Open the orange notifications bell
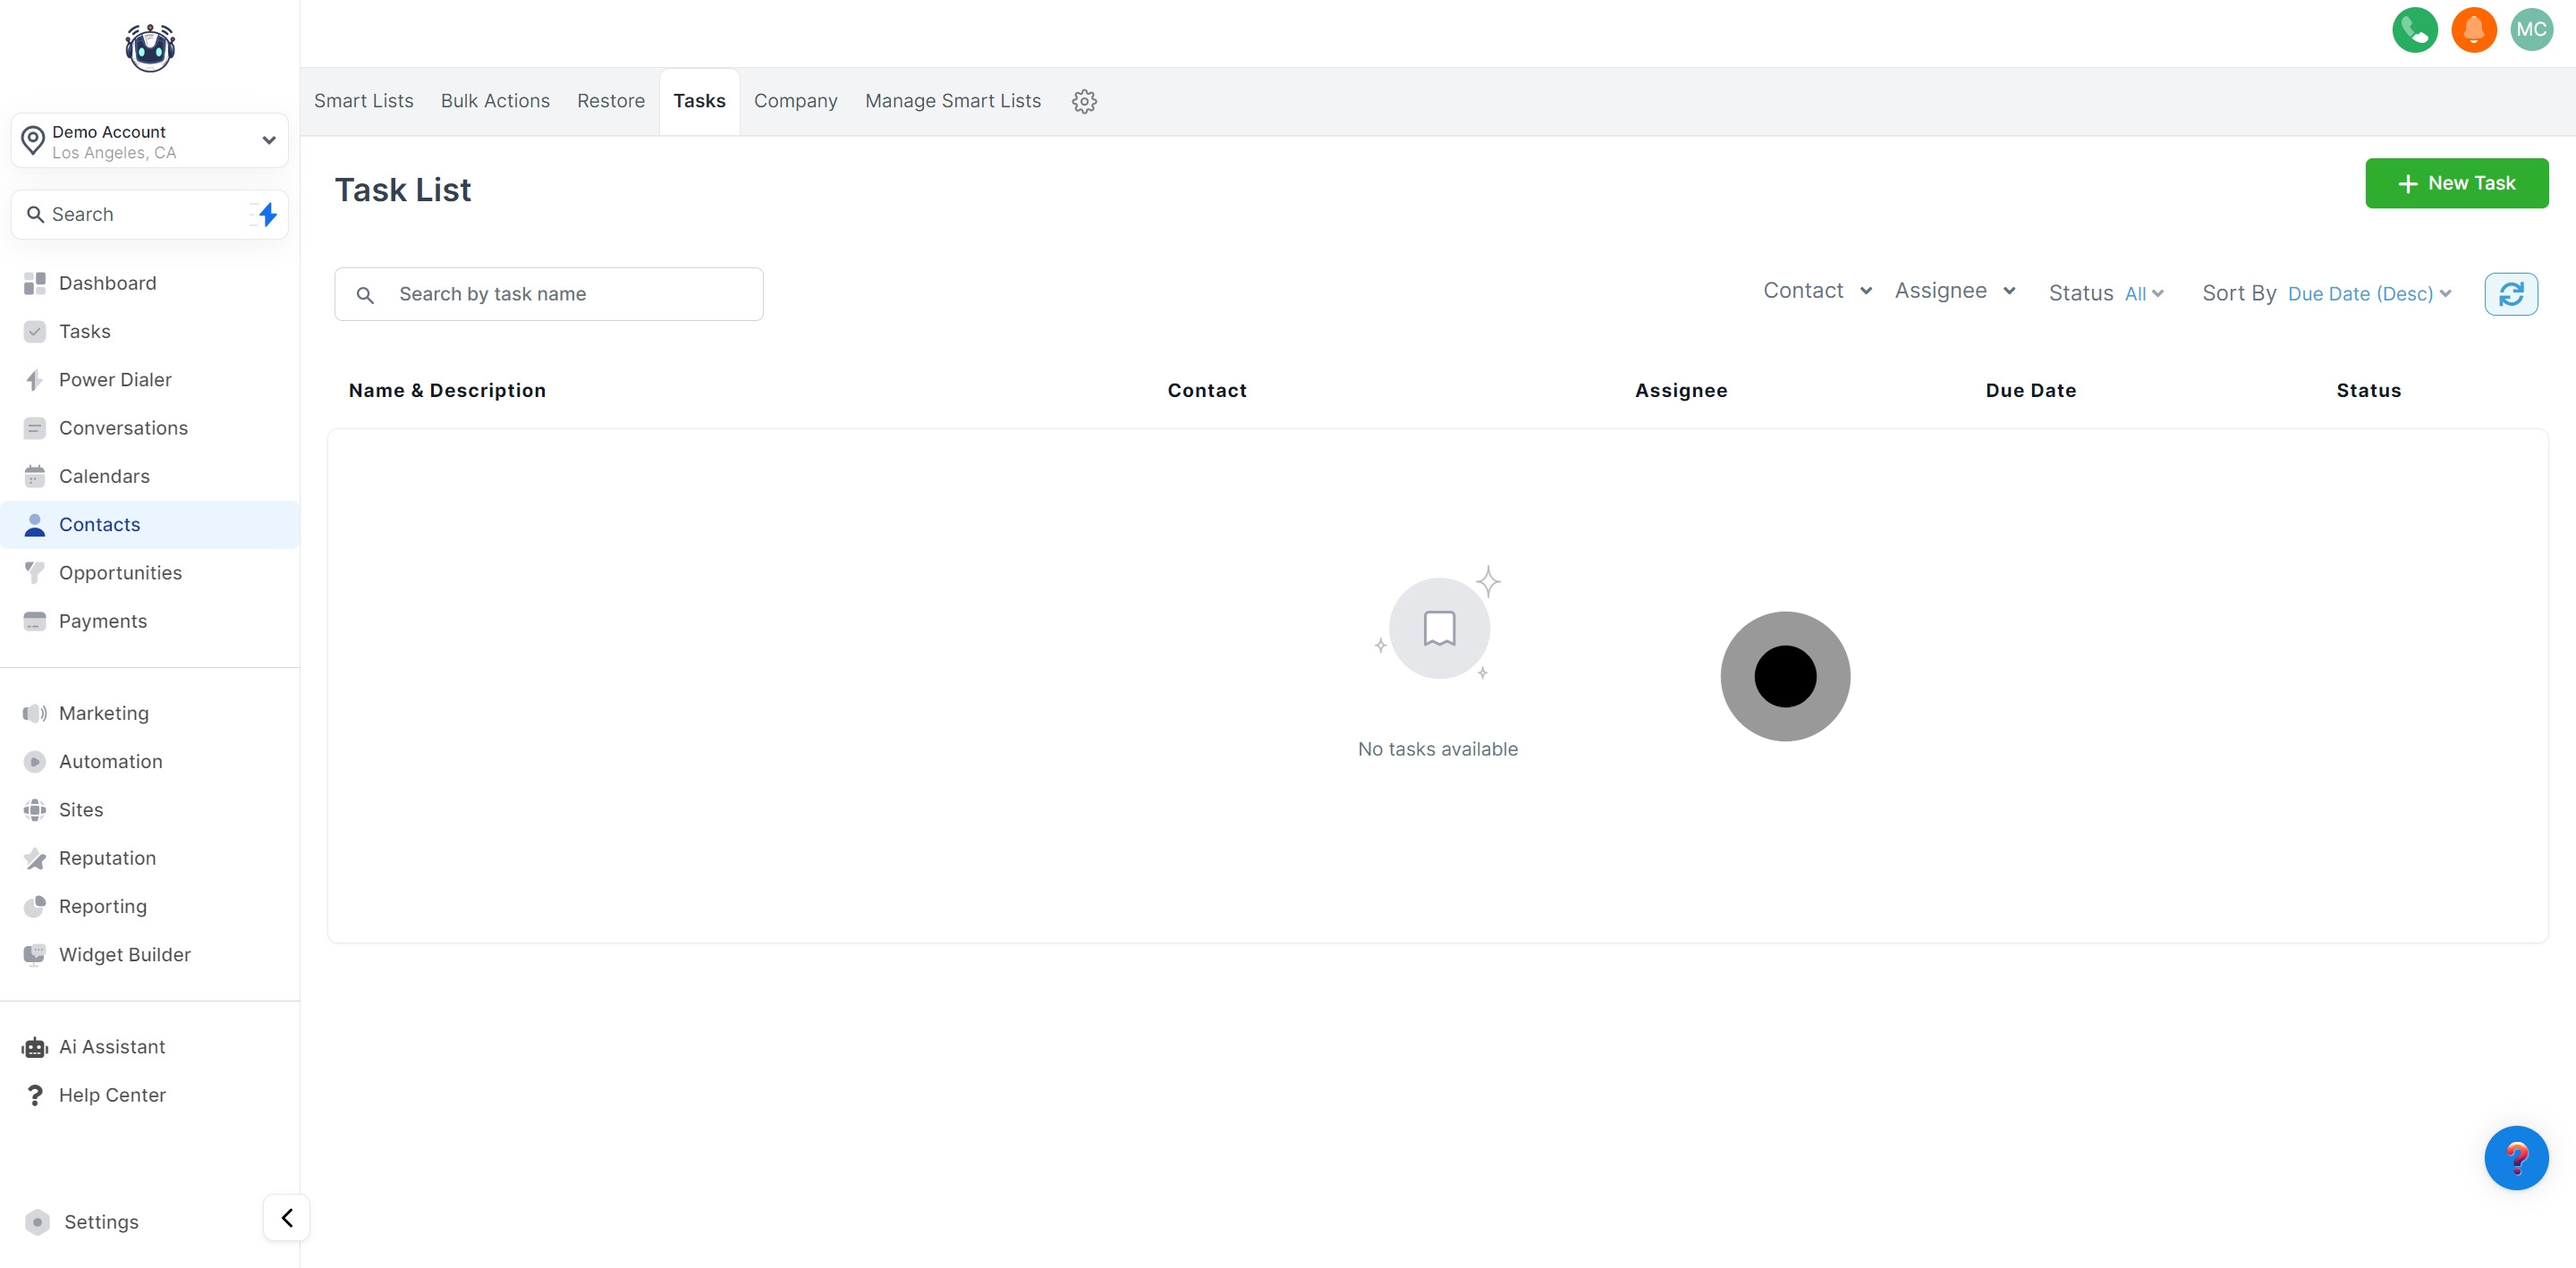Image resolution: width=2576 pixels, height=1268 pixels. 2473,30
